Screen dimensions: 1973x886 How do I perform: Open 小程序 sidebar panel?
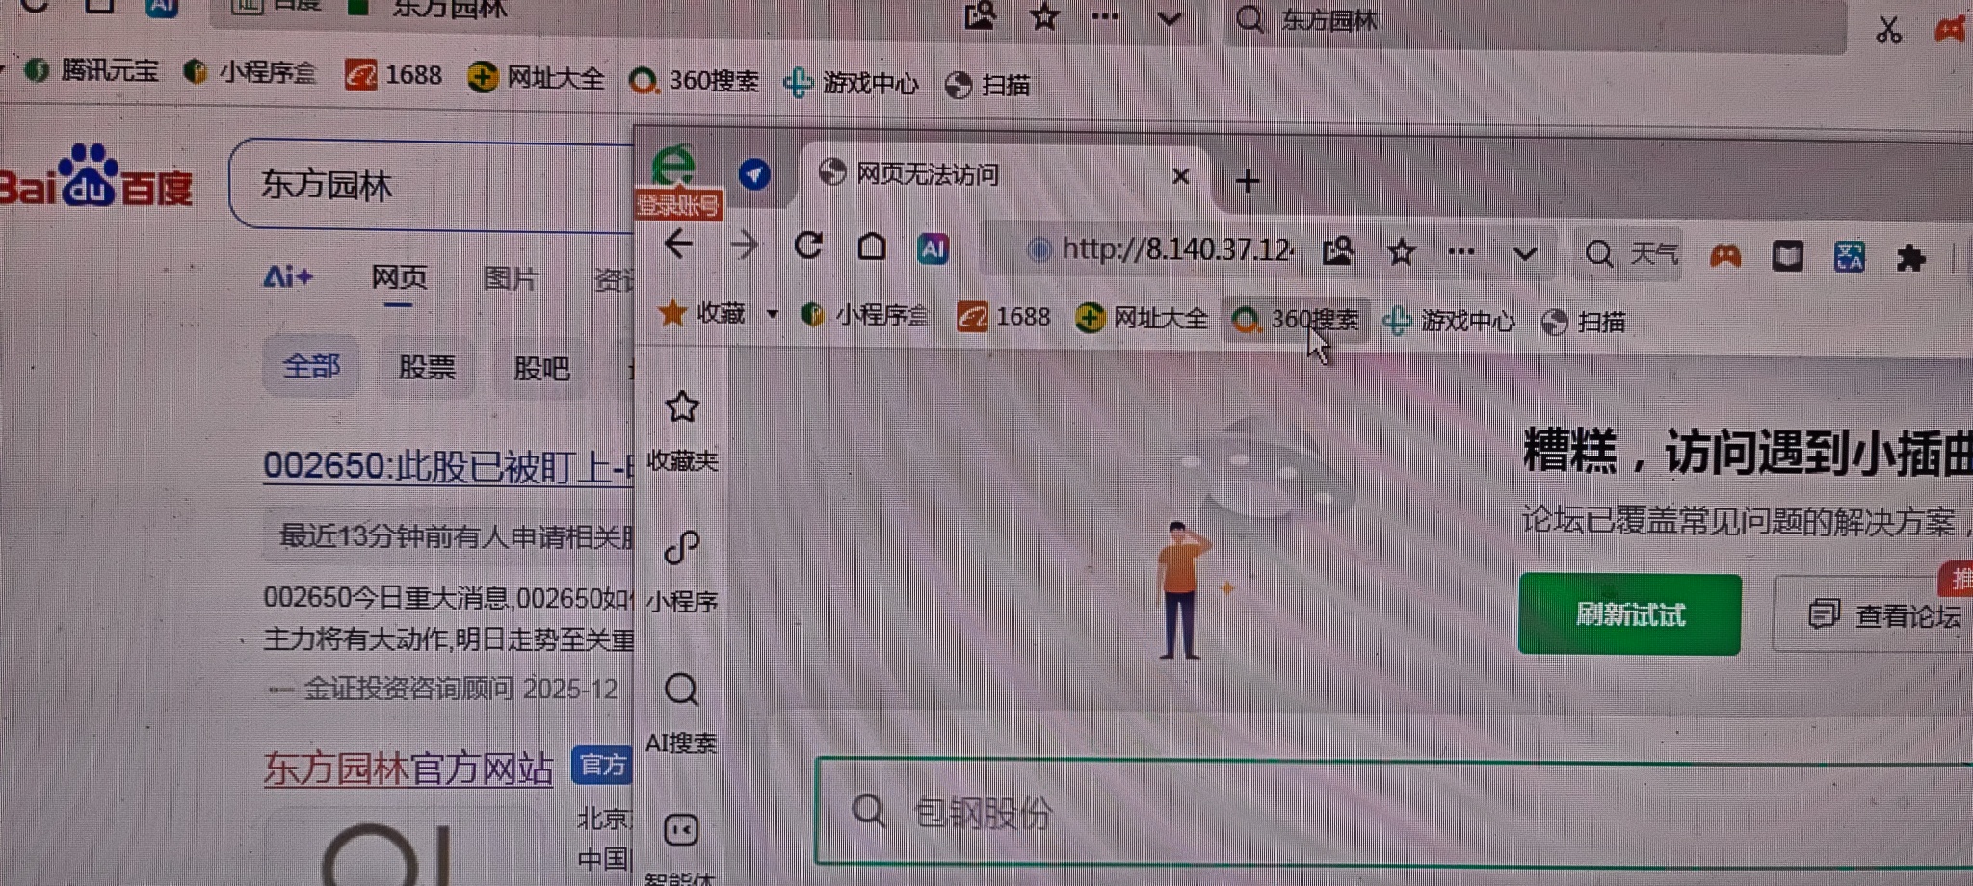tap(682, 572)
